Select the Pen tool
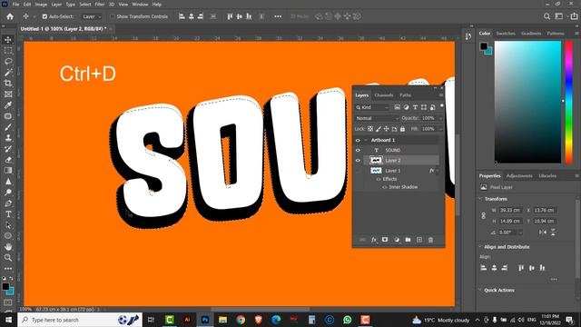581x327 pixels. click(8, 203)
